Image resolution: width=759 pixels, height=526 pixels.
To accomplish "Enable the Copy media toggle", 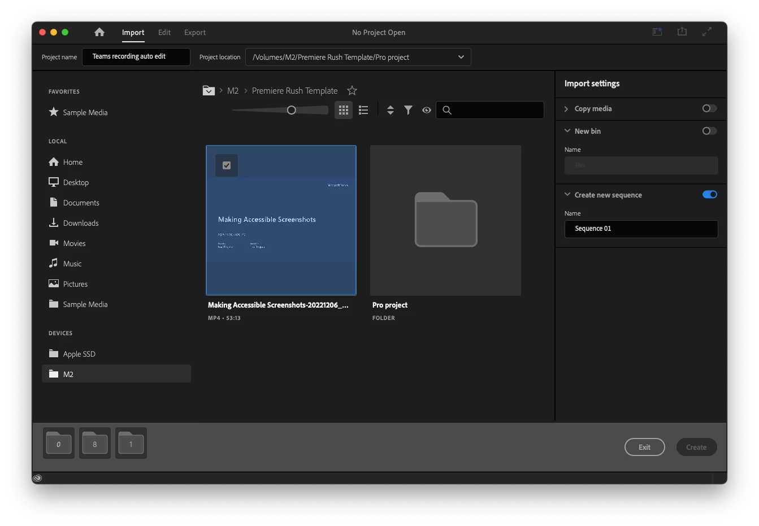I will 710,108.
